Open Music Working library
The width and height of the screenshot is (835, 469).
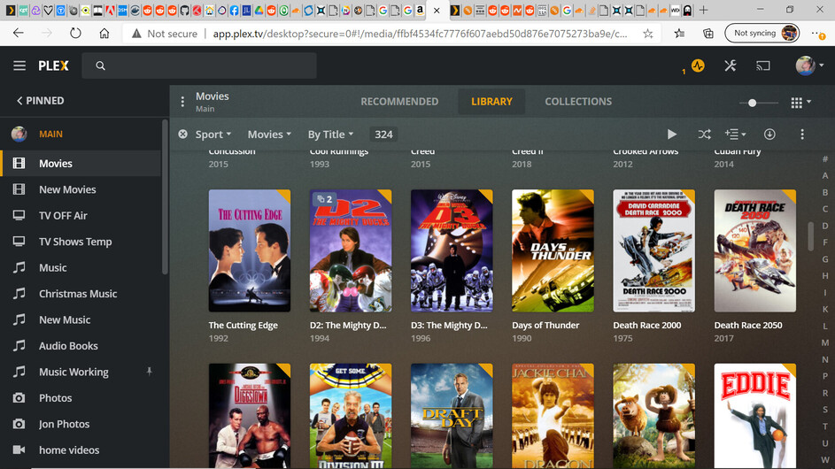(x=81, y=373)
